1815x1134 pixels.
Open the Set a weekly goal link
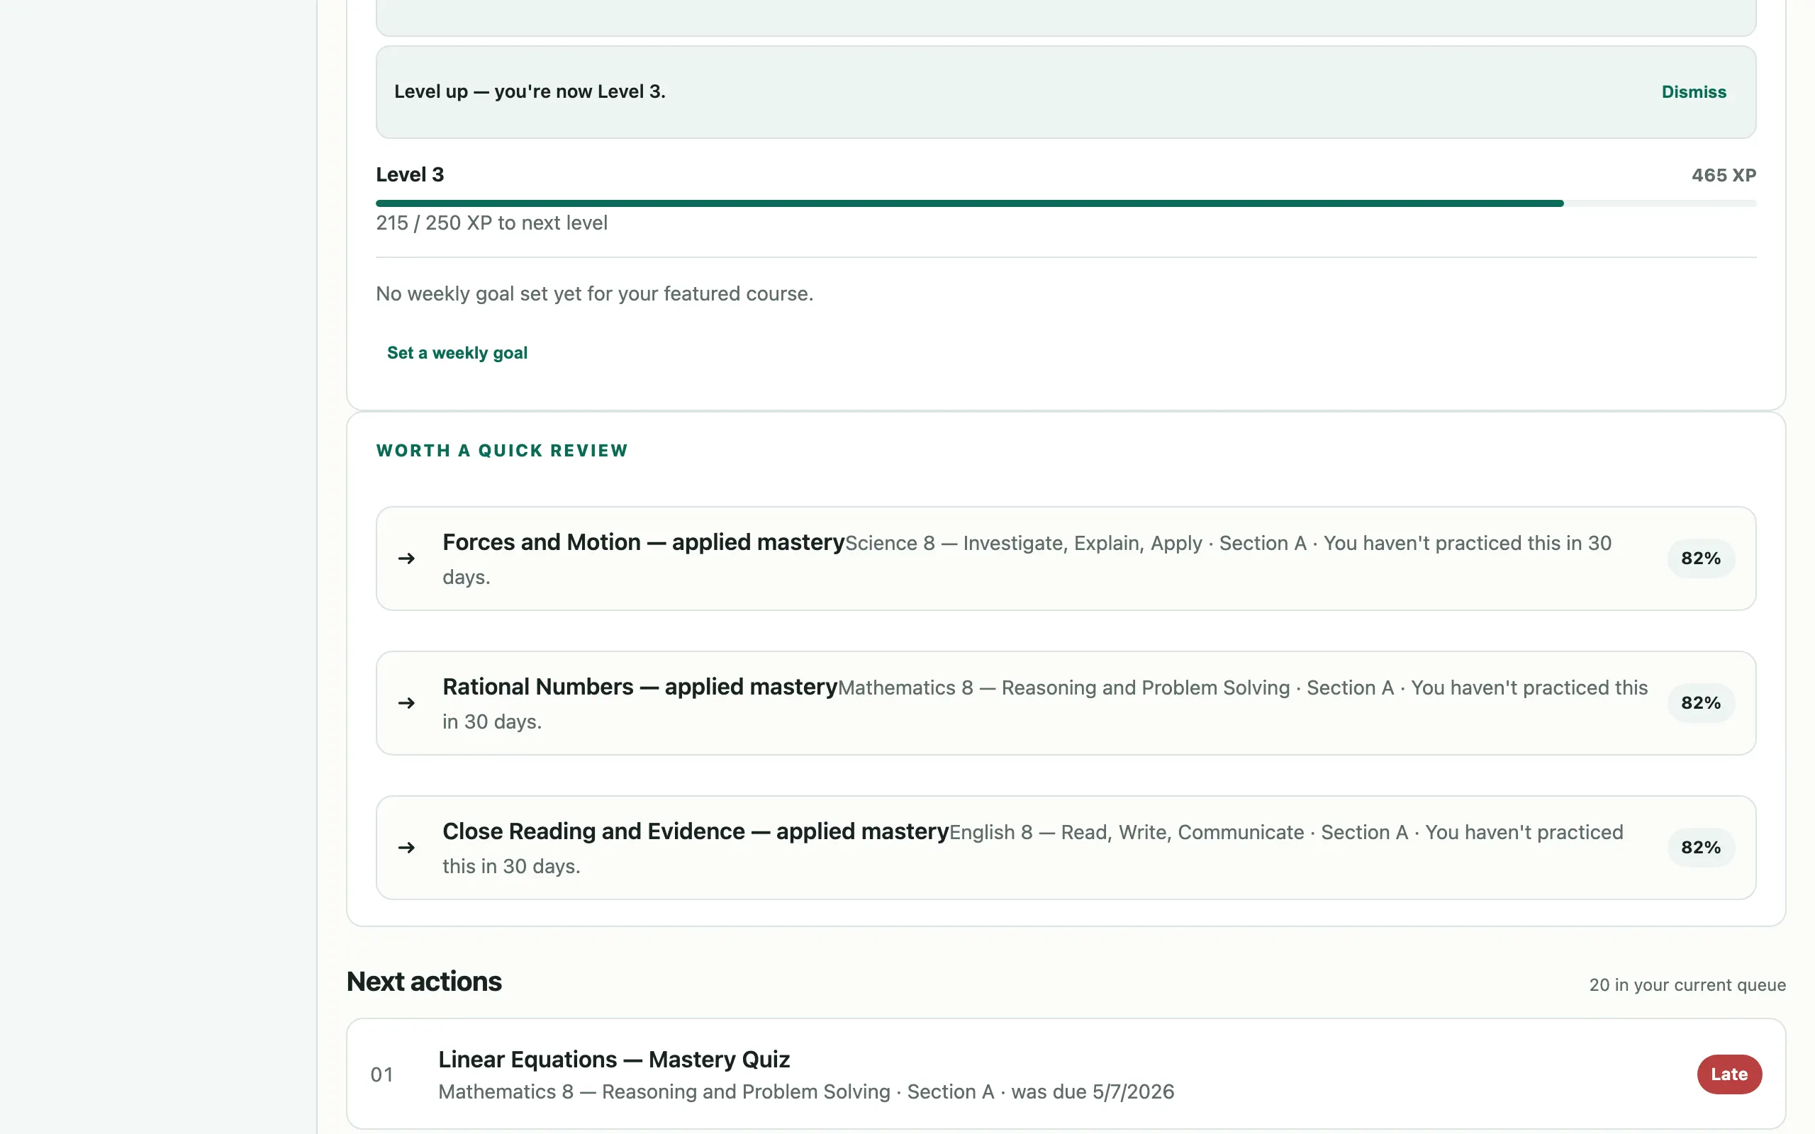tap(457, 352)
